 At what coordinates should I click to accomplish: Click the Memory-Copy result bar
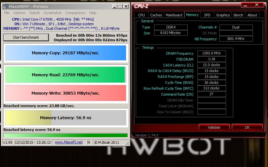[66, 53]
